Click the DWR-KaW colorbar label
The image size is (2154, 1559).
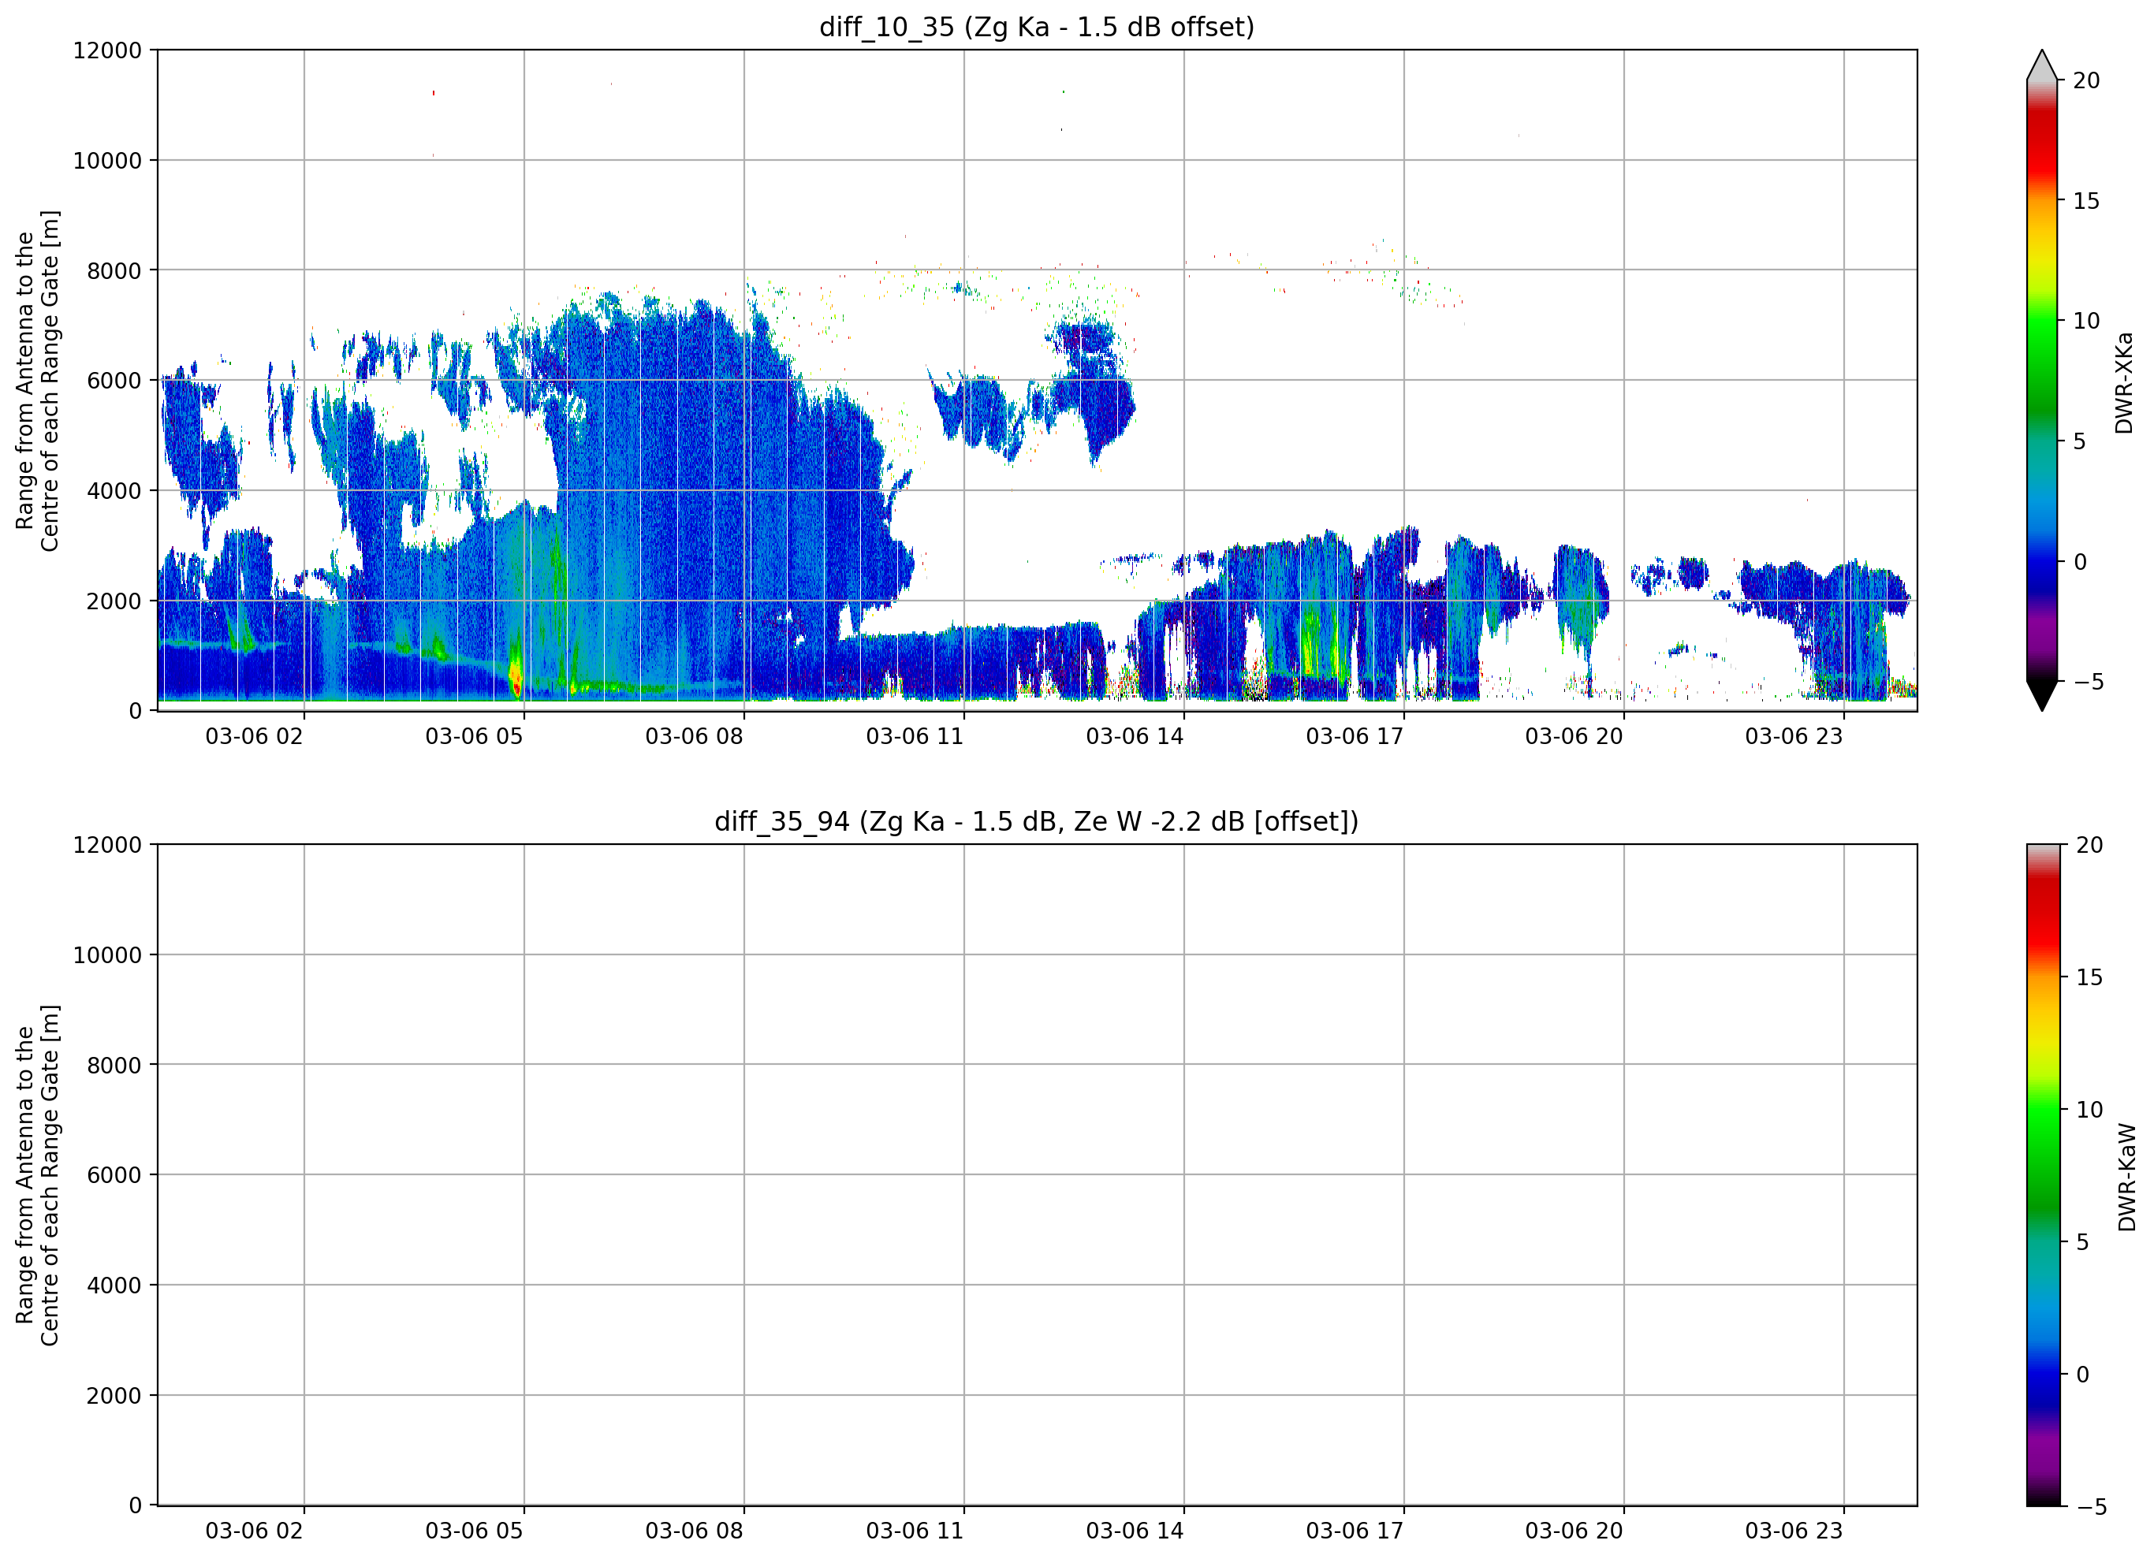(x=2126, y=1178)
